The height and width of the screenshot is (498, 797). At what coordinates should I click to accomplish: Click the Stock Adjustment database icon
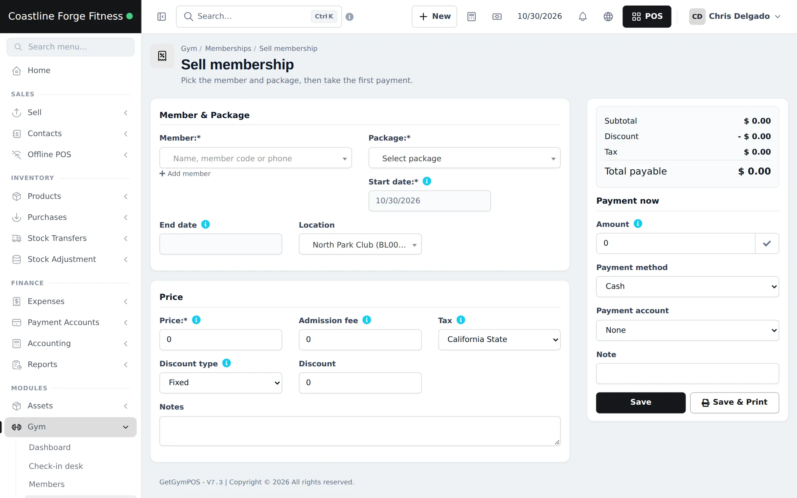pyautogui.click(x=17, y=259)
